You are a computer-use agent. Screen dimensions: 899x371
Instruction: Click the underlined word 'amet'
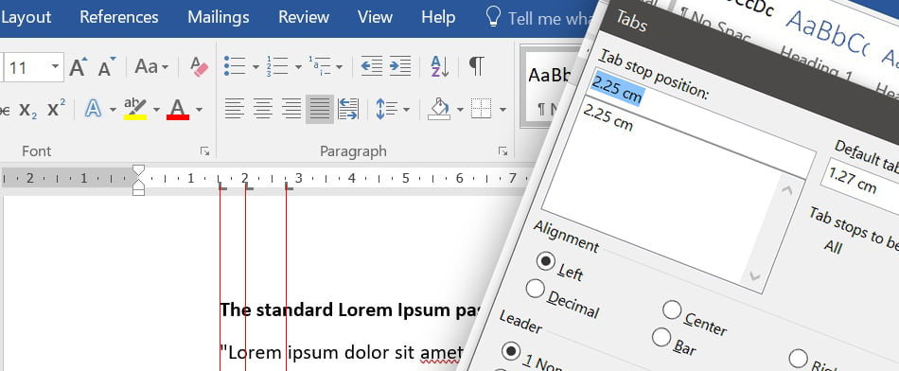441,352
